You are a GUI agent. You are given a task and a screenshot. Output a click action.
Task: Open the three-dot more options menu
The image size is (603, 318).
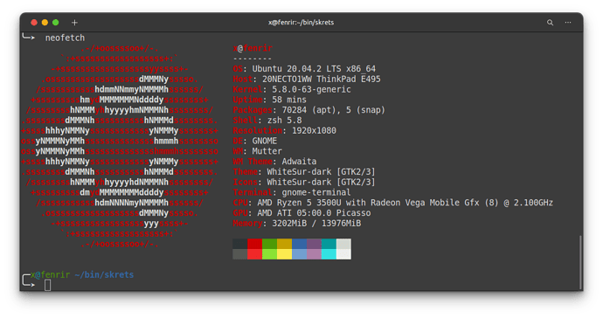tap(568, 23)
